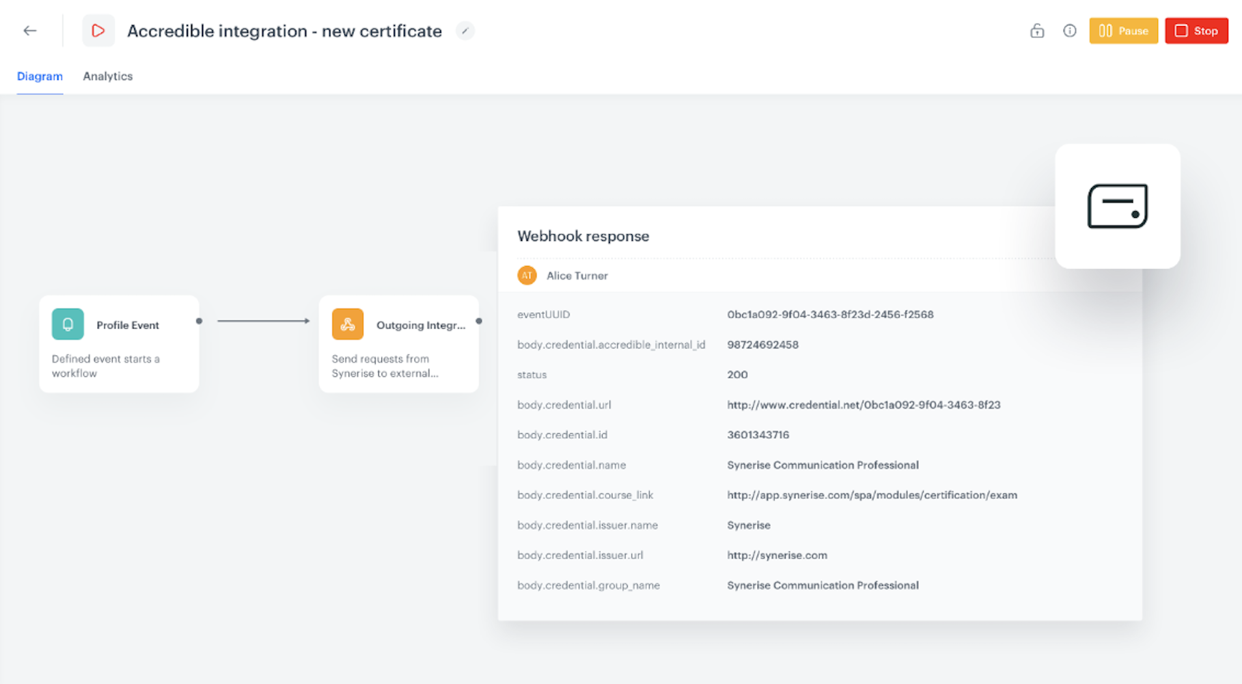Image resolution: width=1242 pixels, height=684 pixels.
Task: Open the course_link certification exam URL
Action: [872, 495]
